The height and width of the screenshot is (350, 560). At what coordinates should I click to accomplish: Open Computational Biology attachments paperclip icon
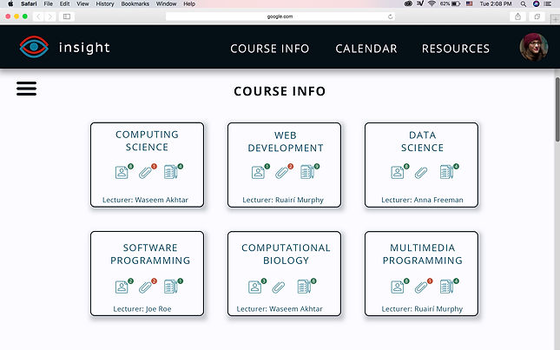pyautogui.click(x=279, y=287)
